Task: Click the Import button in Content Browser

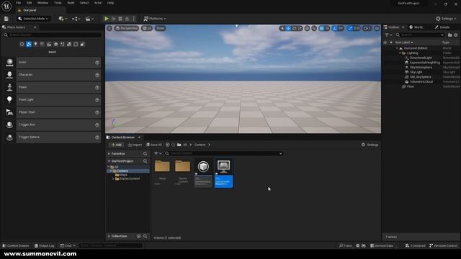Action: 135,145
